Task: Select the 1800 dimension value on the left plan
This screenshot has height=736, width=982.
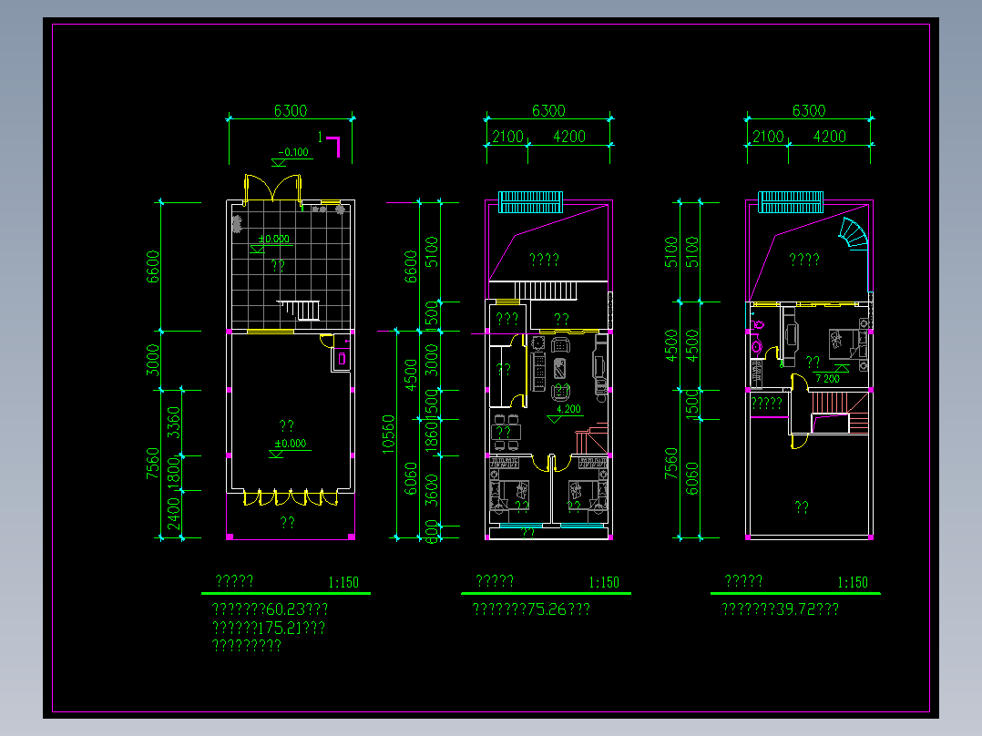Action: [x=173, y=473]
